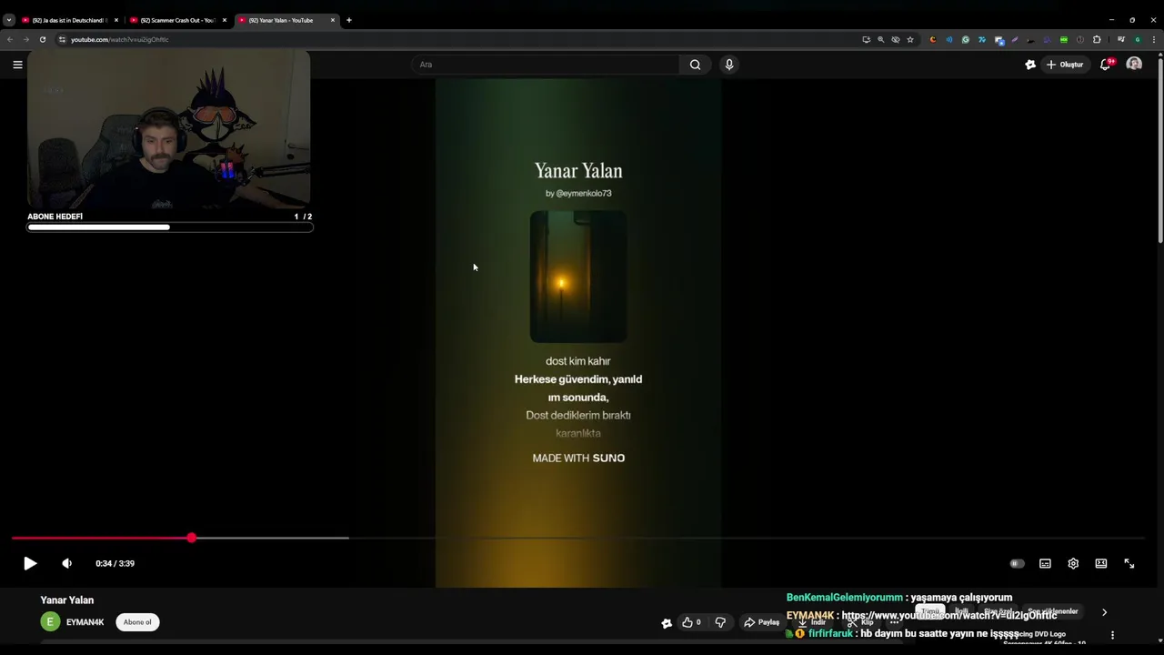Image resolution: width=1164 pixels, height=655 pixels.
Task: Click the search magnifier button
Action: click(x=695, y=65)
